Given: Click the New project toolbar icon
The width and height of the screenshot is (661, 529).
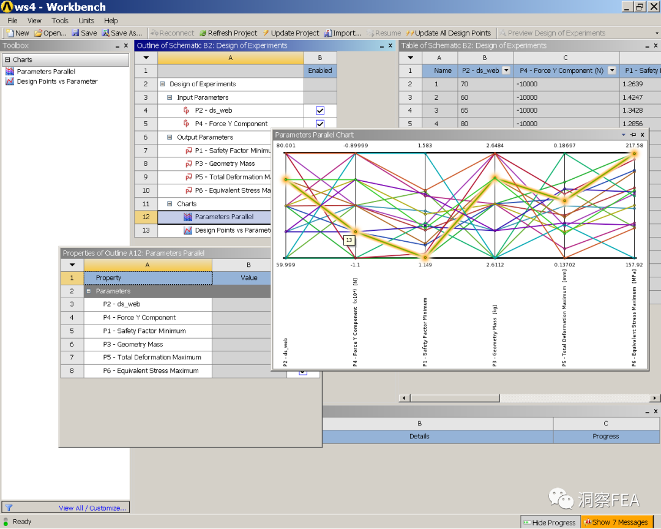Looking at the screenshot, I should [x=10, y=33].
